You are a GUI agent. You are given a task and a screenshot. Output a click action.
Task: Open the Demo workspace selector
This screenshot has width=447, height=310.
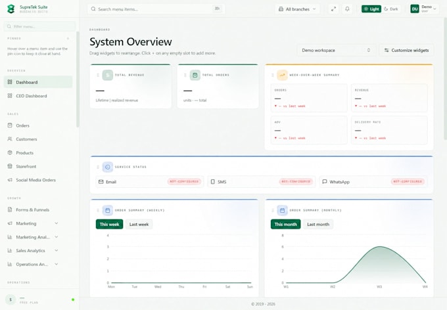point(337,50)
